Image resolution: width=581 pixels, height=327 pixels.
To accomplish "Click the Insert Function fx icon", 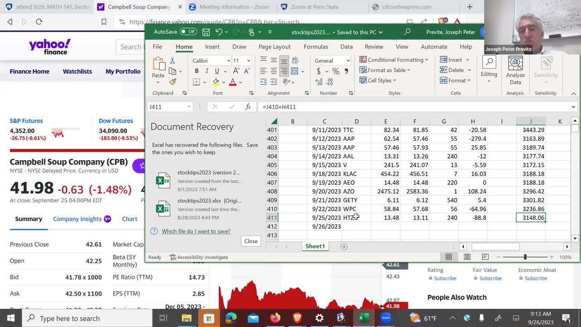I will point(248,107).
